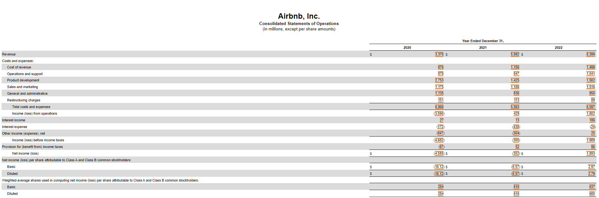
Task: Select the 2021 year column header
Action: pyautogui.click(x=483, y=48)
